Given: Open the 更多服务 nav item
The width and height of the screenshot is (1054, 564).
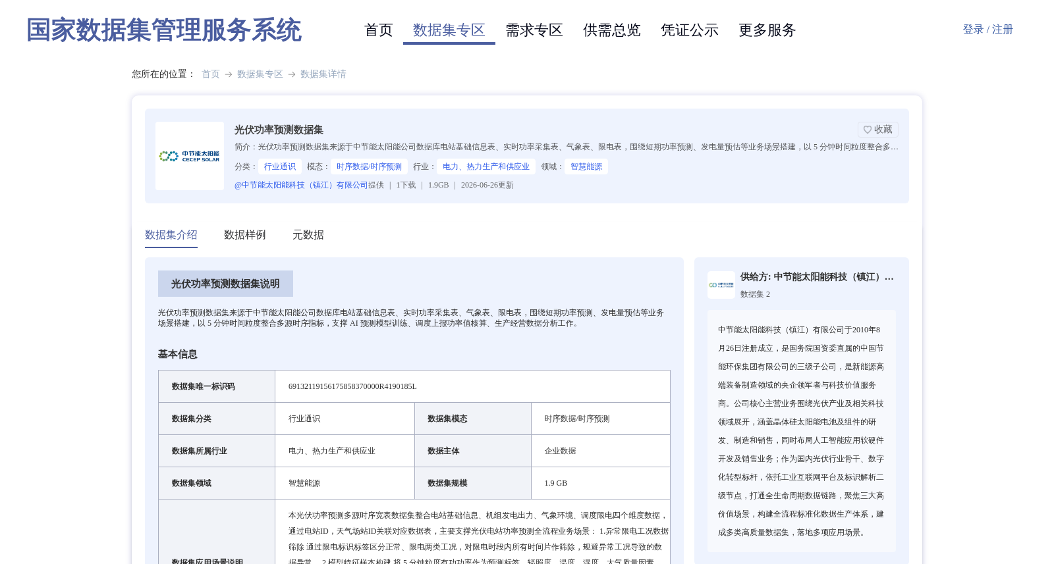Looking at the screenshot, I should point(767,30).
